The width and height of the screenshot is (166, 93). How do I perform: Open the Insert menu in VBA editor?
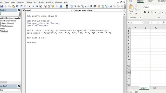point(13,2)
